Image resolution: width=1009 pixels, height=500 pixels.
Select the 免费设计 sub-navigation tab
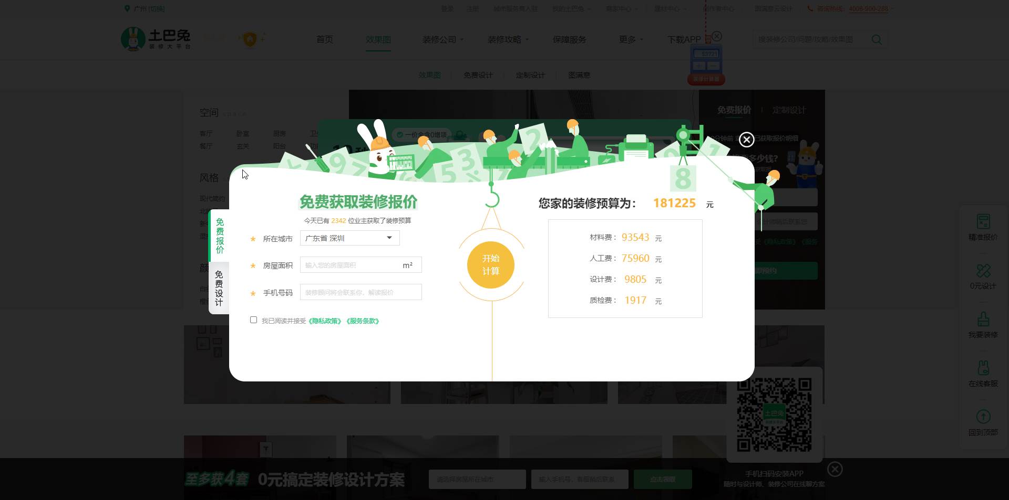(478, 75)
